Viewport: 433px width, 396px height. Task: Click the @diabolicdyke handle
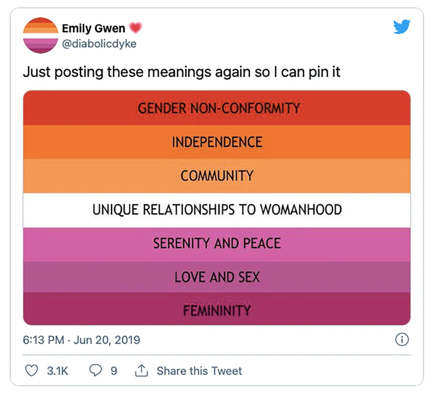pyautogui.click(x=99, y=44)
